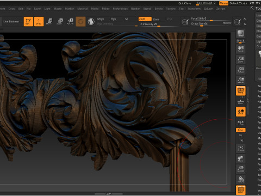This screenshot has width=261, height=196.
Task: Click the DefaultZScript button
Action: pyautogui.click(x=238, y=3)
